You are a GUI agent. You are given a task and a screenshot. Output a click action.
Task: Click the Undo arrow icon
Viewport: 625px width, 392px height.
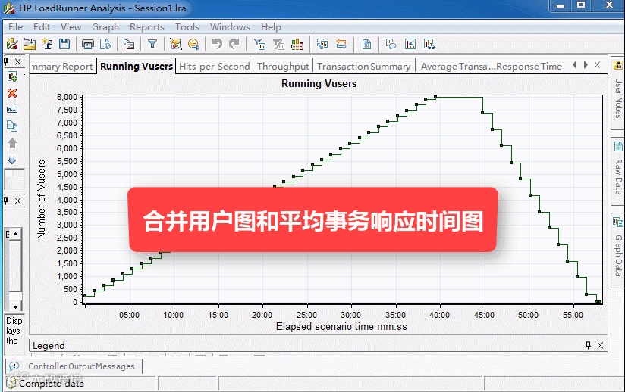(217, 44)
